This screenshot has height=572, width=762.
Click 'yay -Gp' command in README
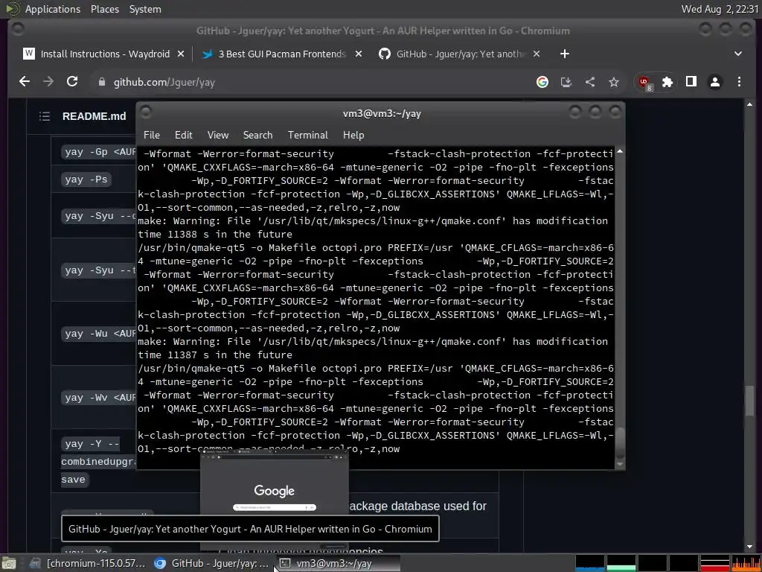pos(99,152)
